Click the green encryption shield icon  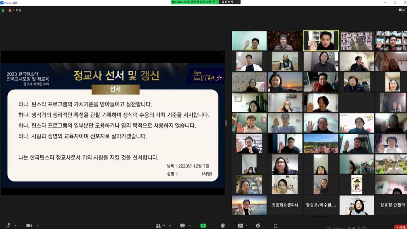point(3,11)
